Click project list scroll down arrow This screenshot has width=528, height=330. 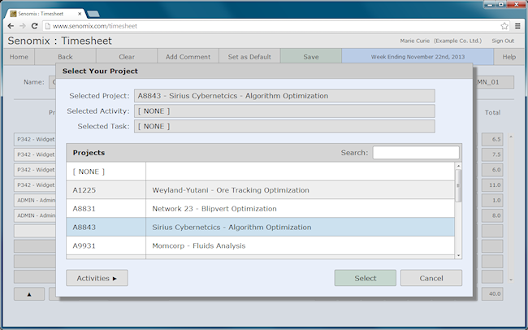[458, 255]
